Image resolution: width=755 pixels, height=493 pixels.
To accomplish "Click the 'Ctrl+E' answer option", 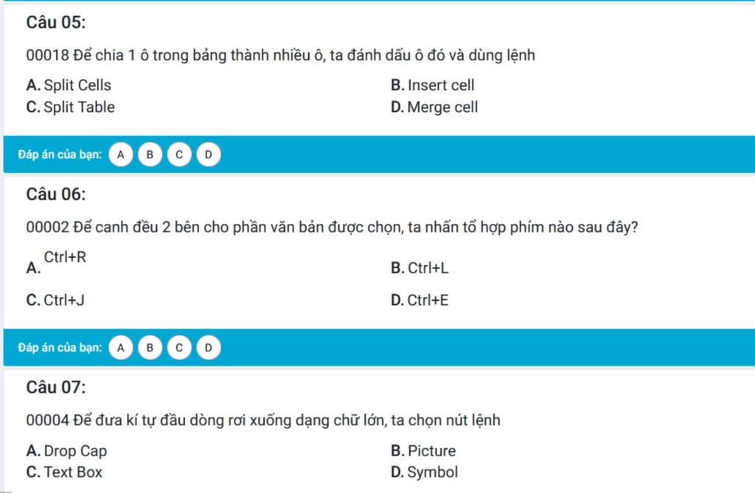I will (x=428, y=301).
